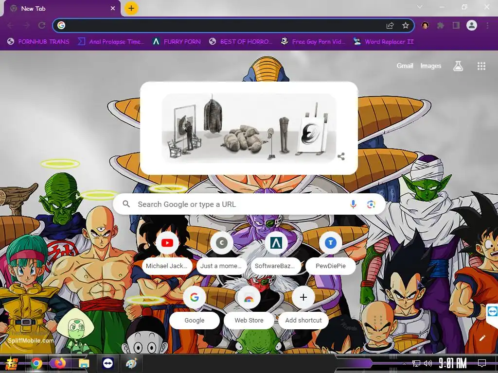Screen dimensions: 498x373
Task: Open the Chrome profile avatar button
Action: pyautogui.click(x=472, y=25)
